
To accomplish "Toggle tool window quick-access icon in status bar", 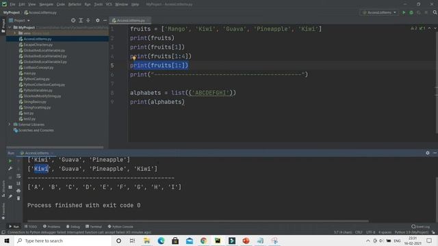I will [3, 232].
